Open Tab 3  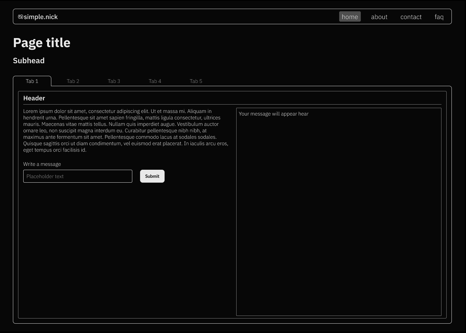(x=114, y=81)
